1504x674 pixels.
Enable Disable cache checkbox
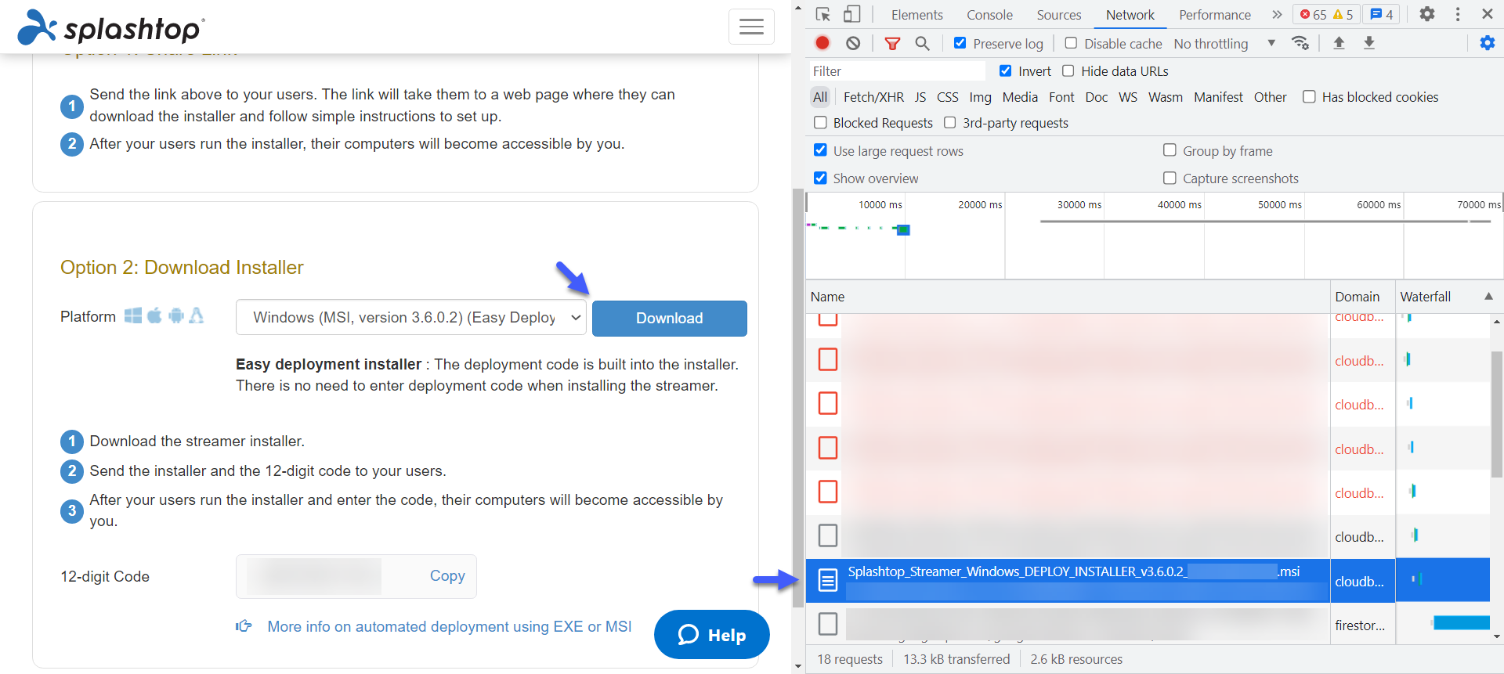tap(1071, 43)
